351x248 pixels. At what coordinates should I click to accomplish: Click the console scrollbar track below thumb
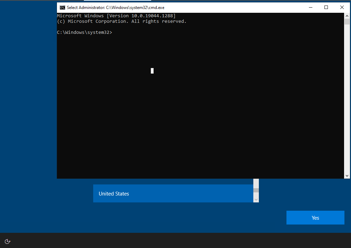click(347, 104)
